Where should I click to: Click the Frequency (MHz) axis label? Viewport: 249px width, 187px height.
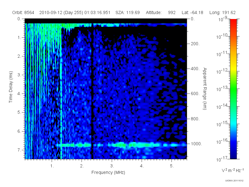108,173
